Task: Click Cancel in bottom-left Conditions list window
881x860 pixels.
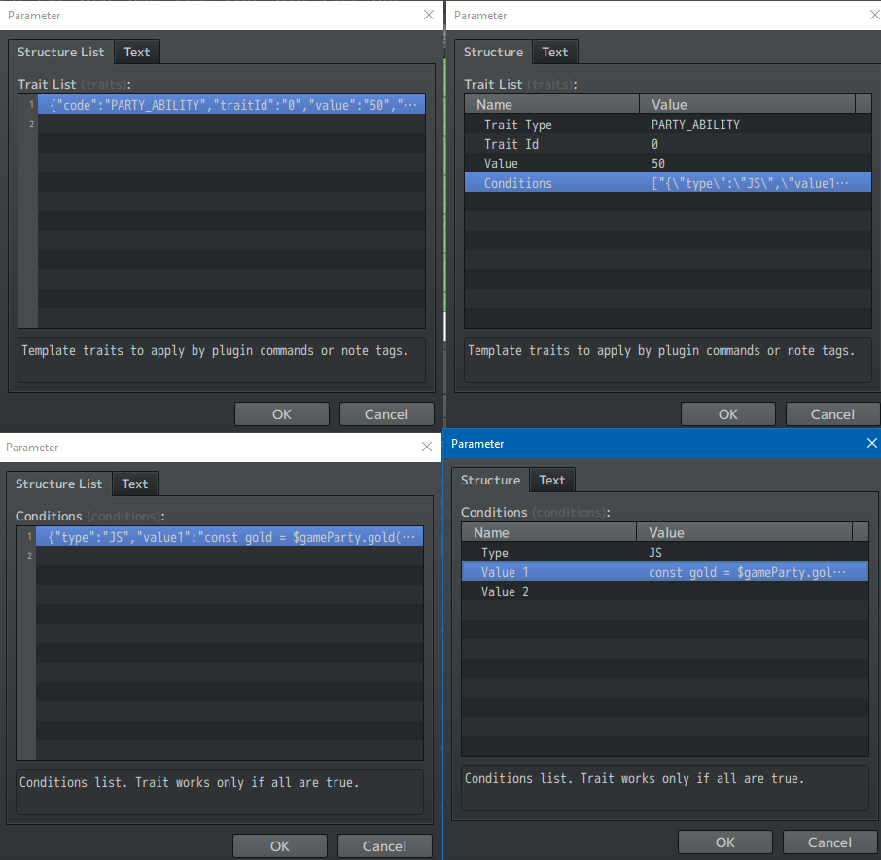Action: tap(384, 846)
